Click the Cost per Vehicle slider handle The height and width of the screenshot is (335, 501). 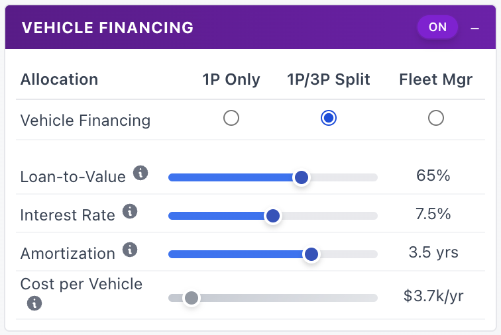pos(191,298)
